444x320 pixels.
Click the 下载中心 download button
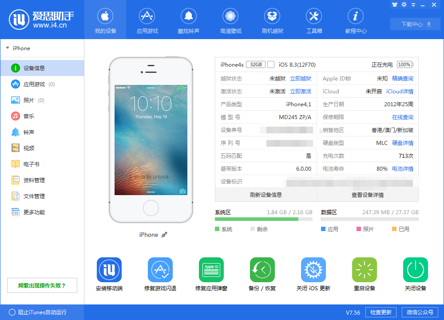click(415, 24)
